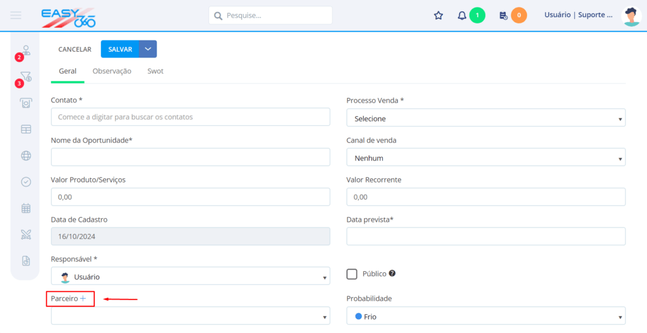Viewport: 647px width, 333px height.
Task: Open the calendar sidebar icon
Action: pyautogui.click(x=26, y=209)
